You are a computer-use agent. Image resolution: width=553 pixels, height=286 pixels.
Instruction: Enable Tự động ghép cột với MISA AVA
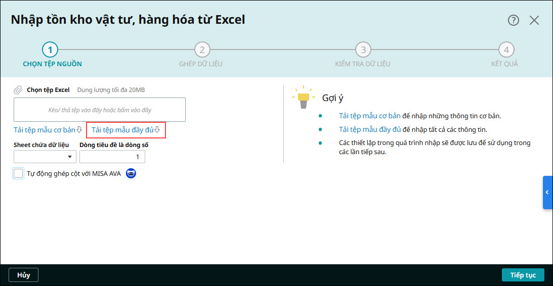(18, 173)
